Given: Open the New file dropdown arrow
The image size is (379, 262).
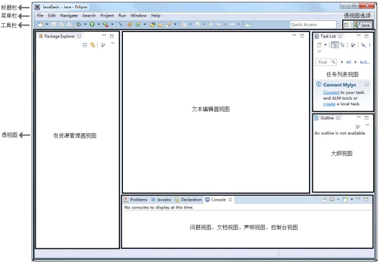Looking at the screenshot, I should click(x=47, y=24).
